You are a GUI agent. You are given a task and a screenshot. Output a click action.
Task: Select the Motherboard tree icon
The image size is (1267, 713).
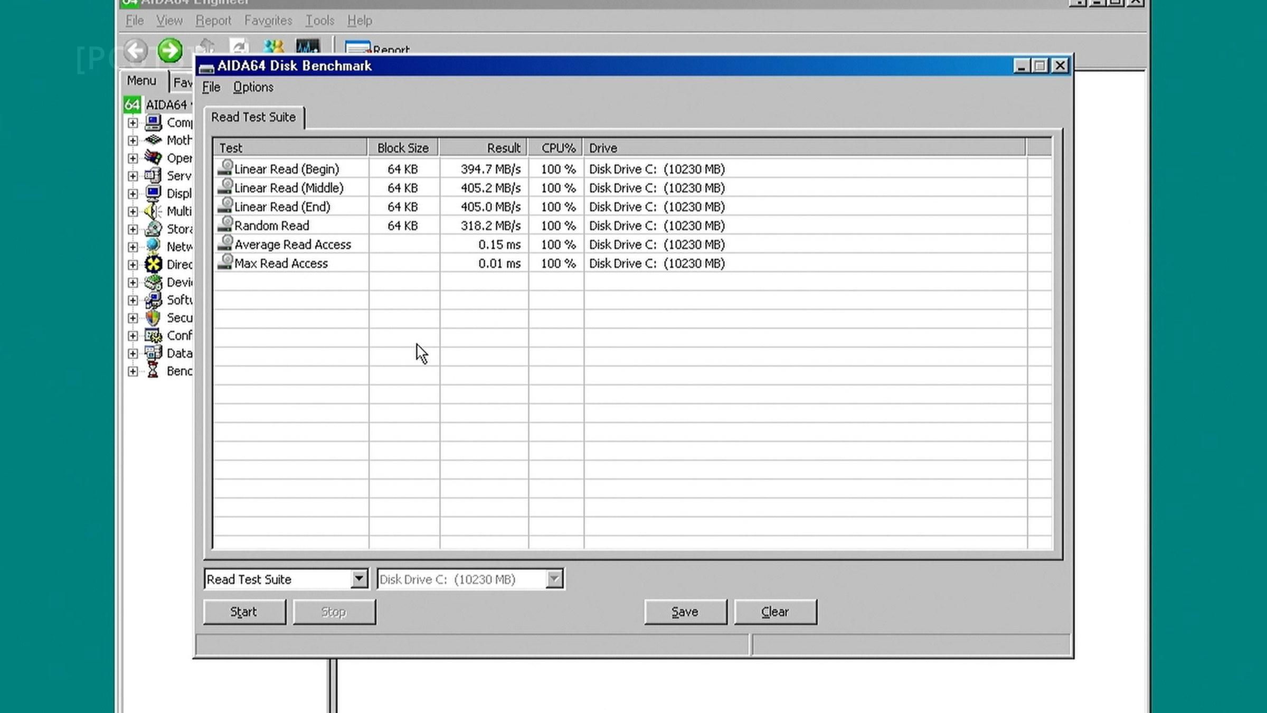(x=154, y=140)
